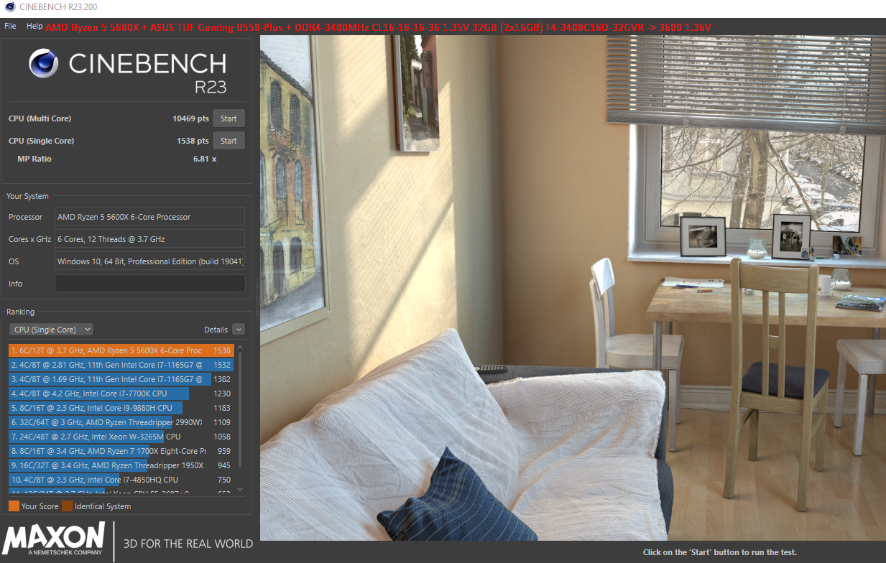The image size is (886, 563).
Task: Click the Cinebench title bar app icon
Action: (9, 7)
